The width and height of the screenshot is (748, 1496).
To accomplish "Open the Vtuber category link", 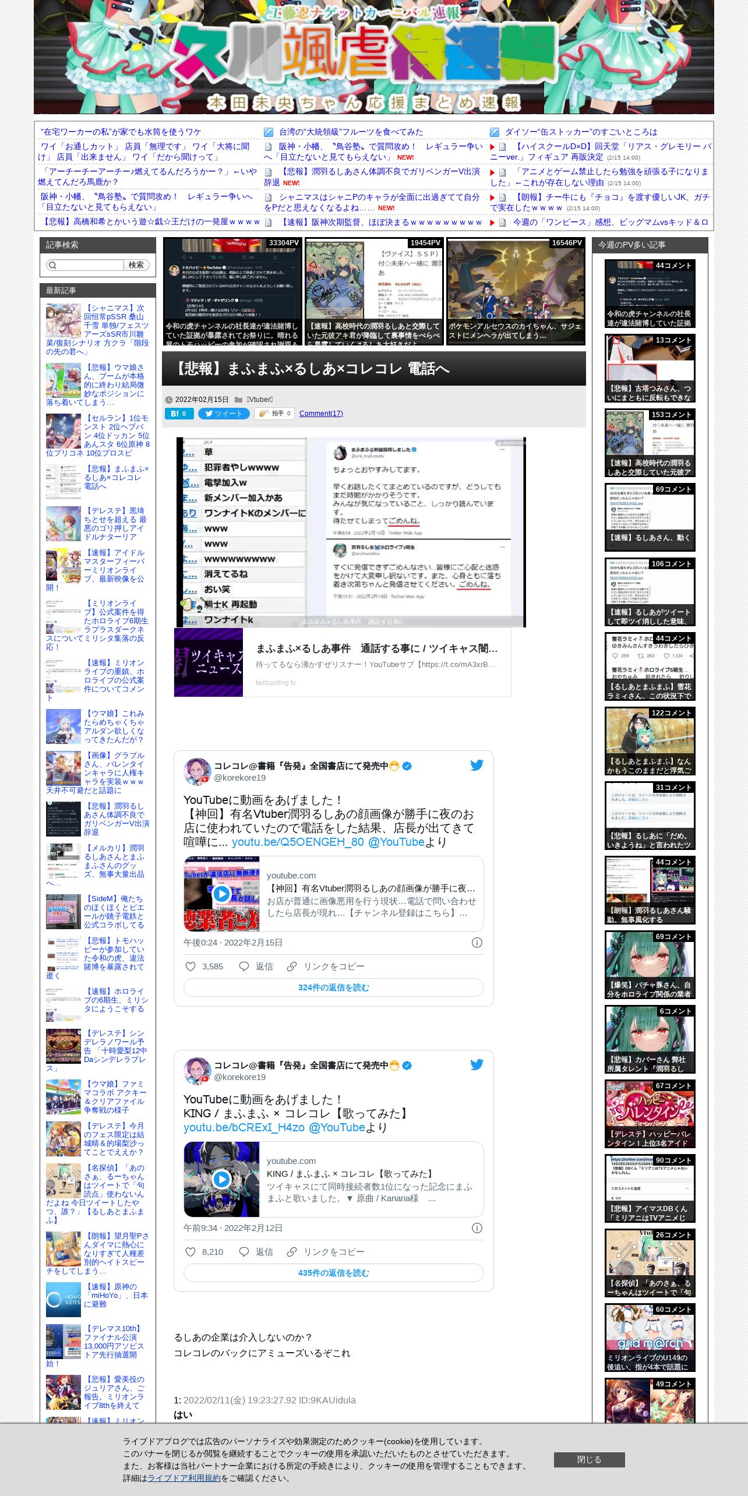I will (259, 400).
